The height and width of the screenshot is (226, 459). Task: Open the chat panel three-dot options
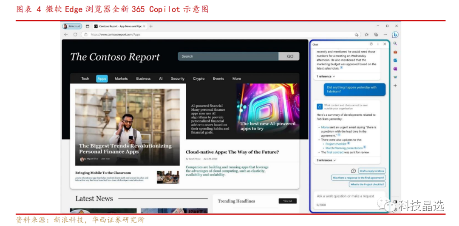coord(378,44)
